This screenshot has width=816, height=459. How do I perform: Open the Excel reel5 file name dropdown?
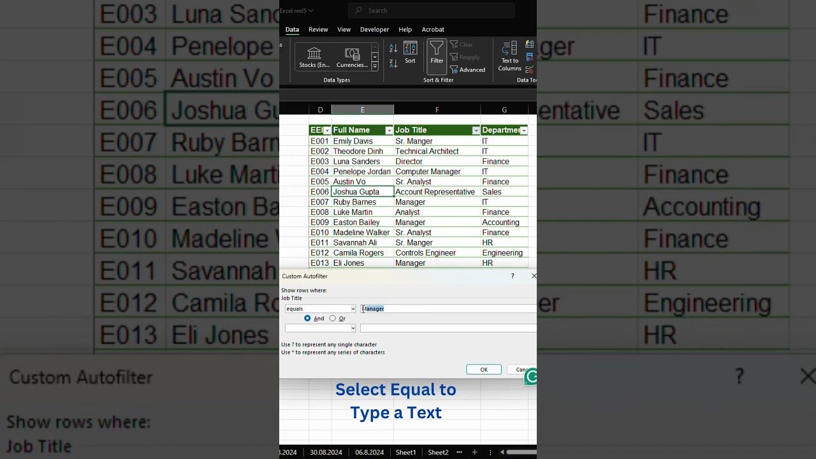click(310, 11)
